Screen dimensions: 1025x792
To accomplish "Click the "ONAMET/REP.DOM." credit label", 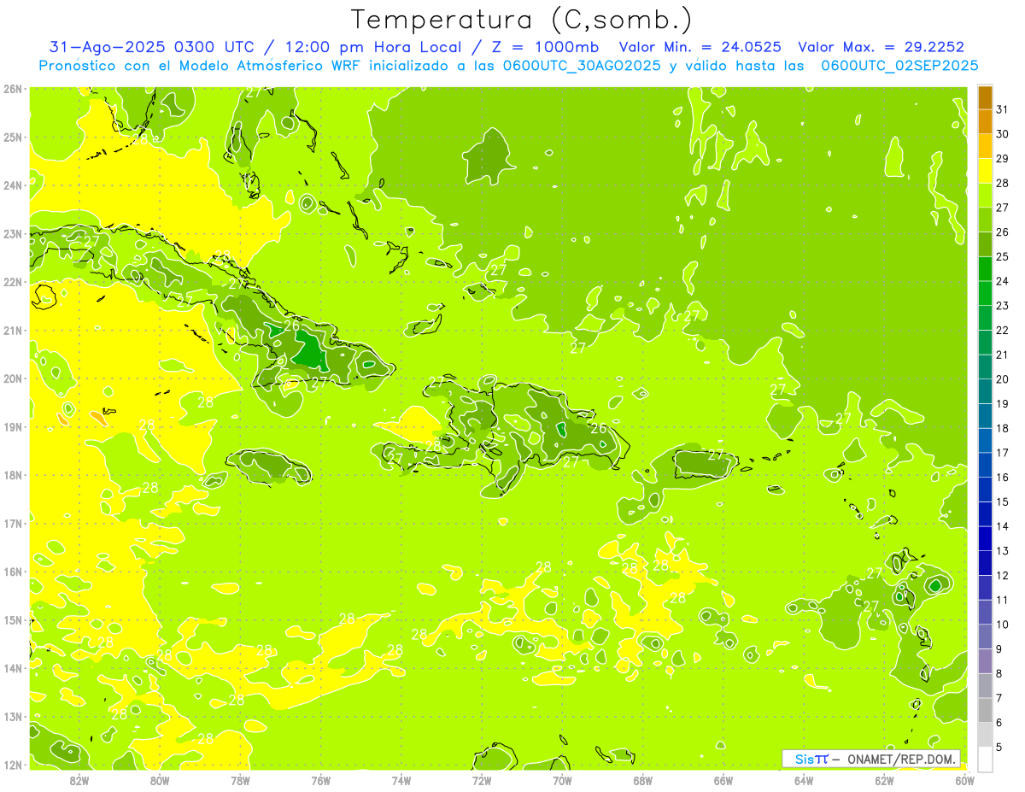I will coord(903,759).
